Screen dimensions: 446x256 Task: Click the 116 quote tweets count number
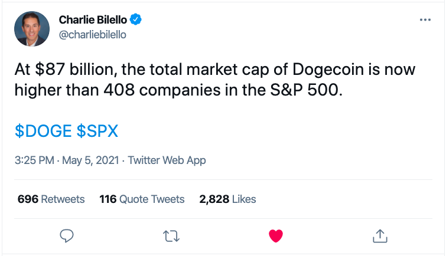[x=108, y=199]
